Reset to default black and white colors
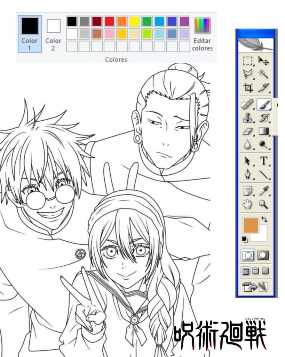Screen dimensions: 285x357 click(x=245, y=239)
